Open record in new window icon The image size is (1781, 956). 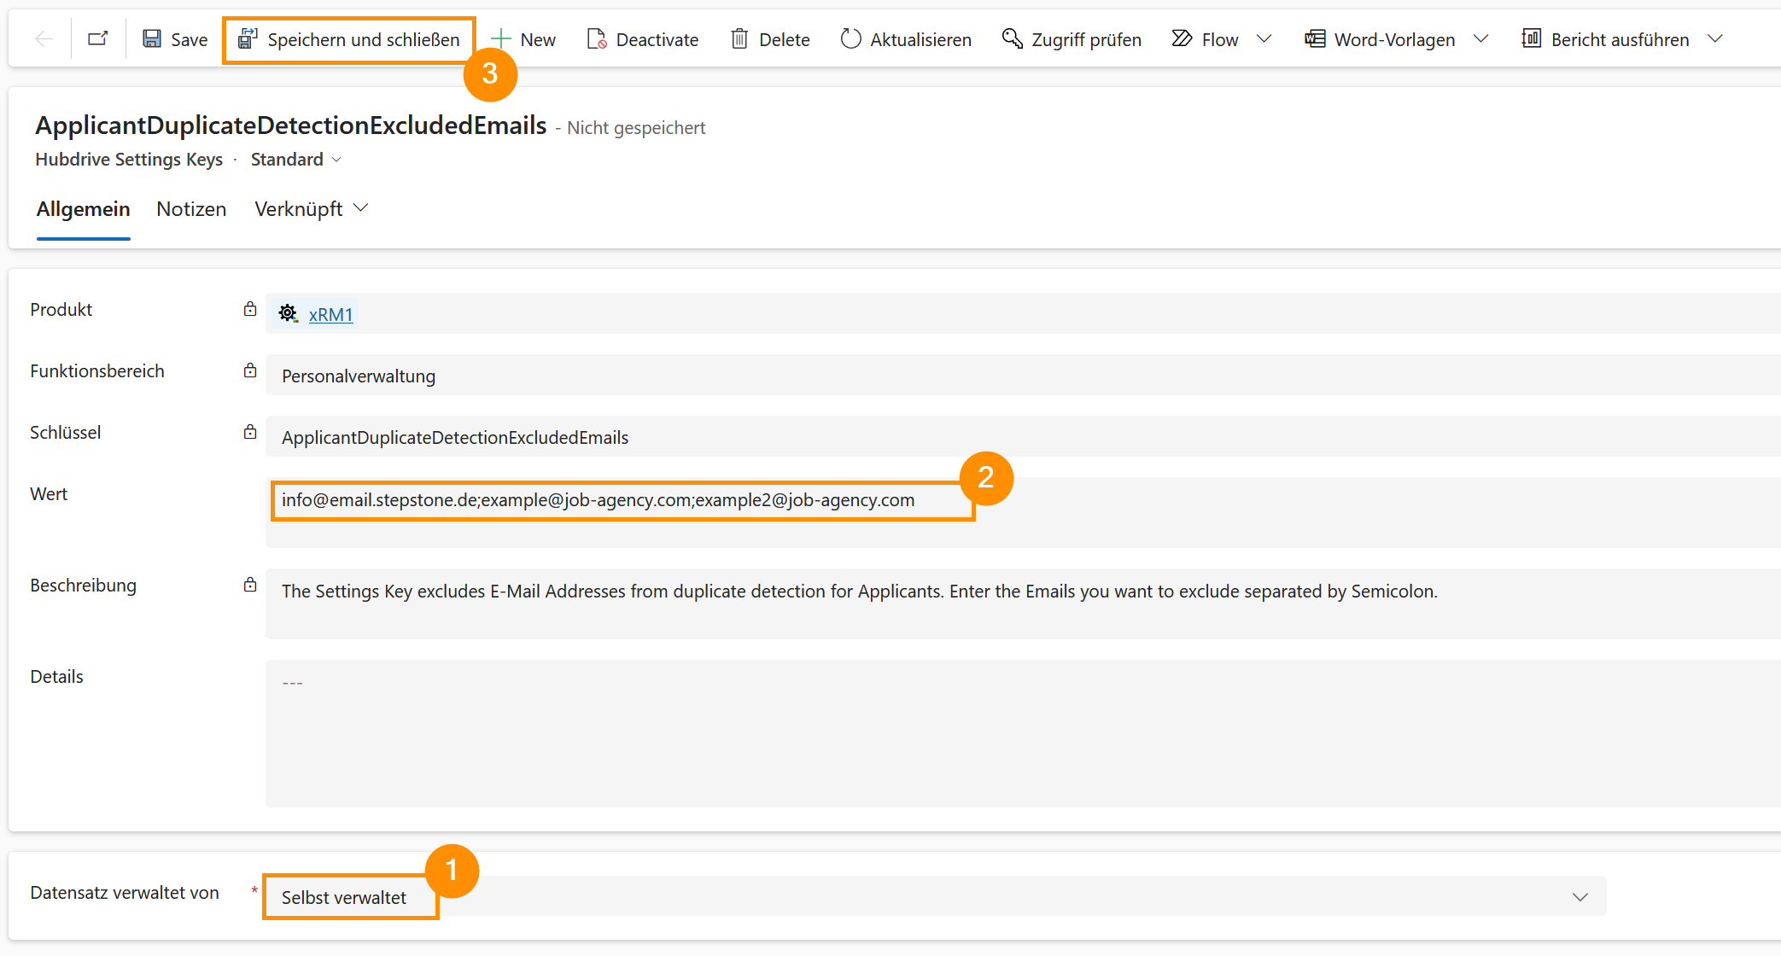(98, 39)
